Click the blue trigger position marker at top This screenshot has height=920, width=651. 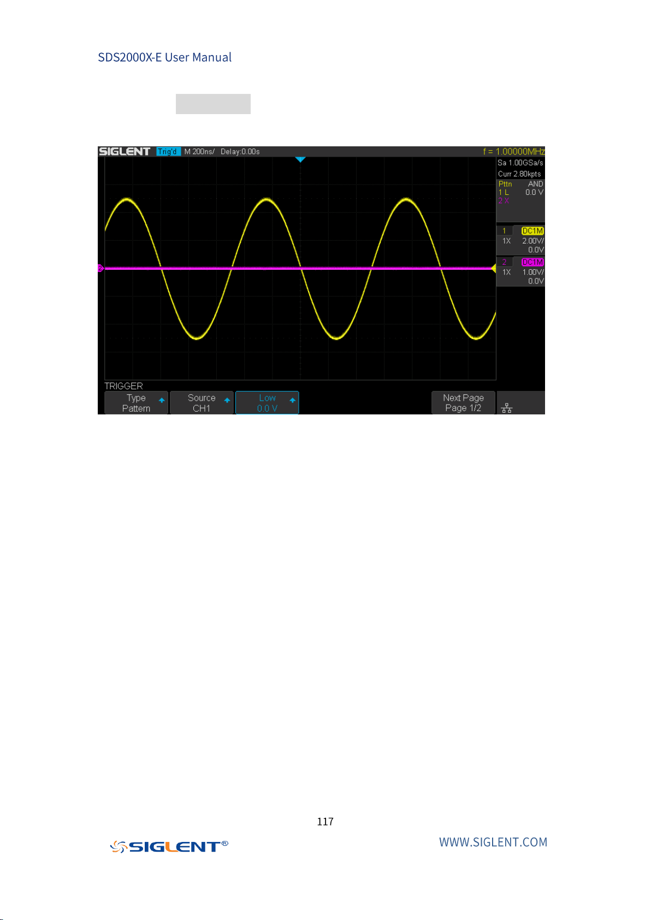[300, 159]
